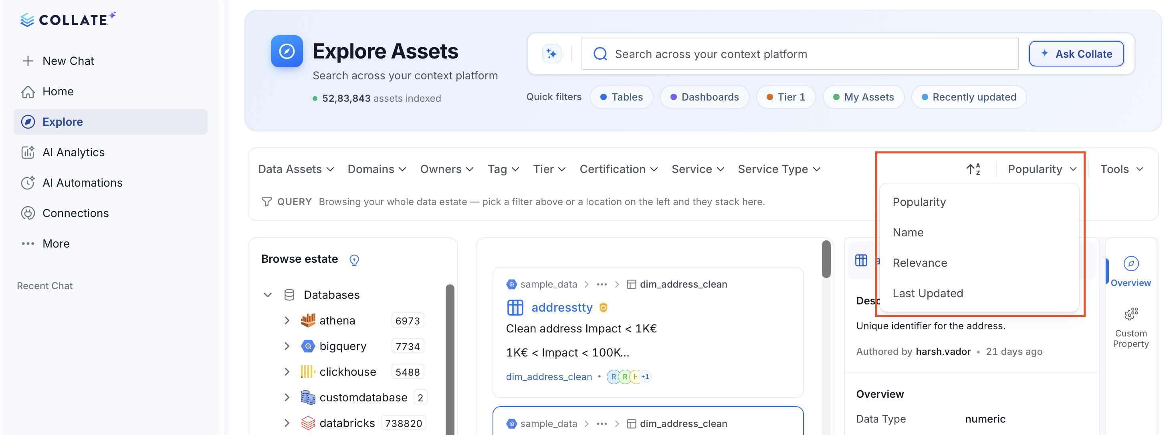Image resolution: width=1171 pixels, height=435 pixels.
Task: Expand the databricks database node
Action: click(287, 423)
